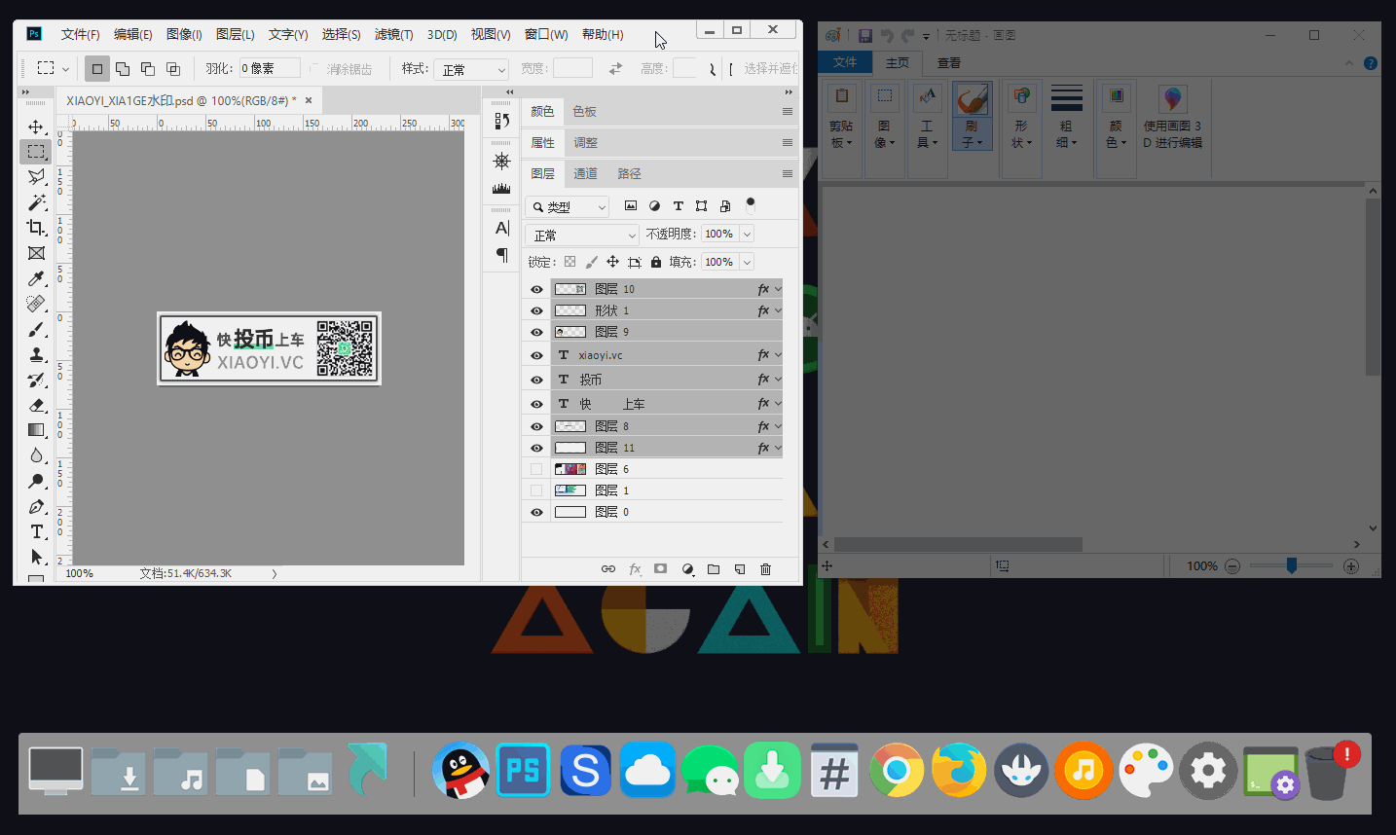Choose Add to selection mode
This screenshot has height=835, width=1396.
point(123,69)
